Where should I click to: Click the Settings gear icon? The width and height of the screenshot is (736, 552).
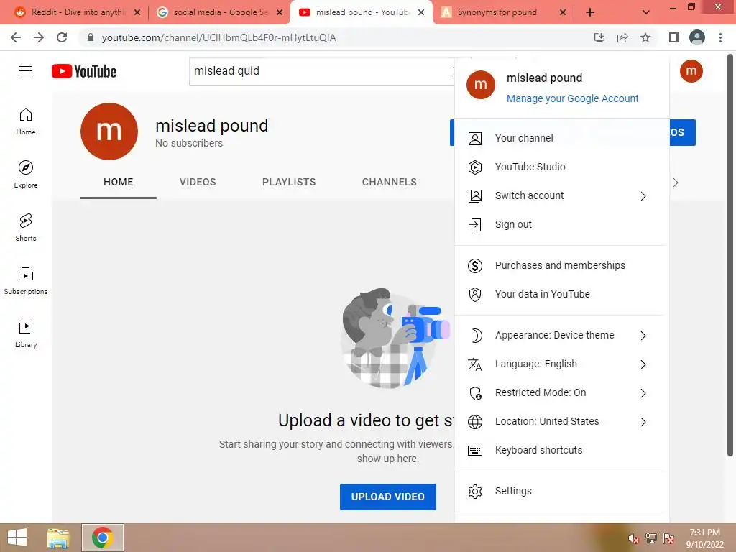click(474, 492)
